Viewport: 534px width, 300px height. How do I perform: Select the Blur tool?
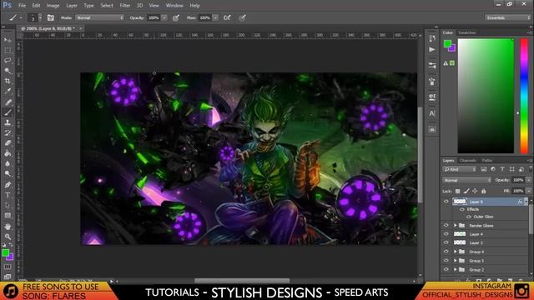(8, 163)
